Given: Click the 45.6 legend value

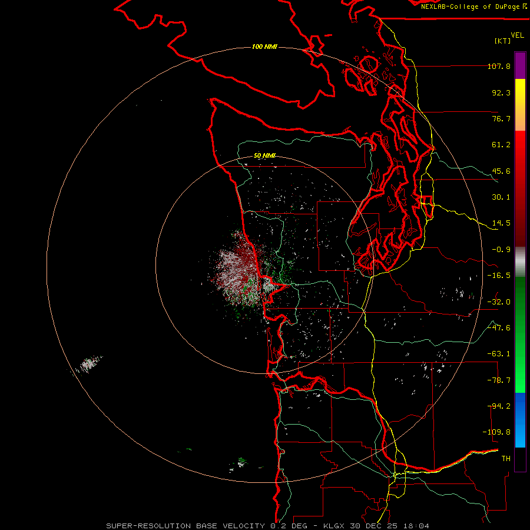Looking at the screenshot, I should 501,171.
